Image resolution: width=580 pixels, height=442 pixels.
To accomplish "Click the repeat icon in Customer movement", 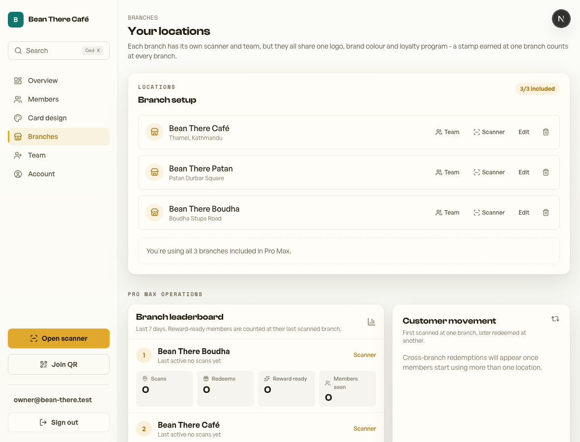I will click(555, 319).
